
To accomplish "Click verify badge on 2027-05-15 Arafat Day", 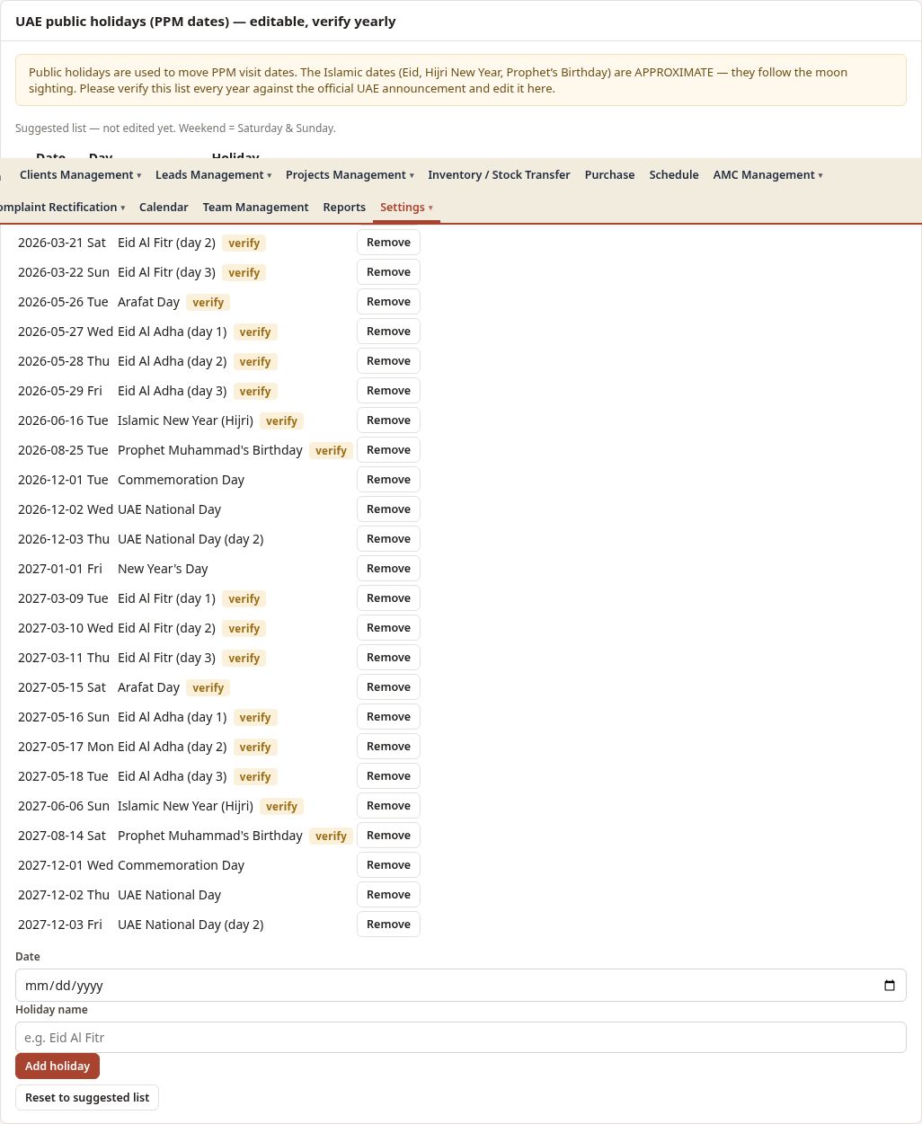I will click(208, 688).
